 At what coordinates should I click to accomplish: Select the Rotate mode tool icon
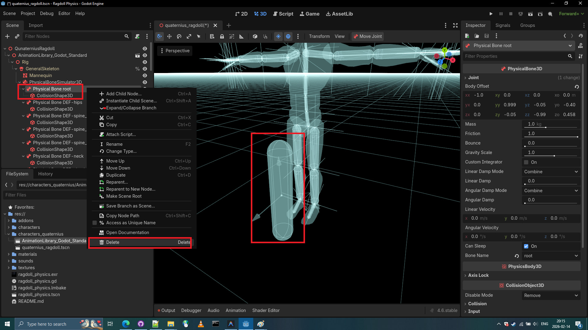179,36
